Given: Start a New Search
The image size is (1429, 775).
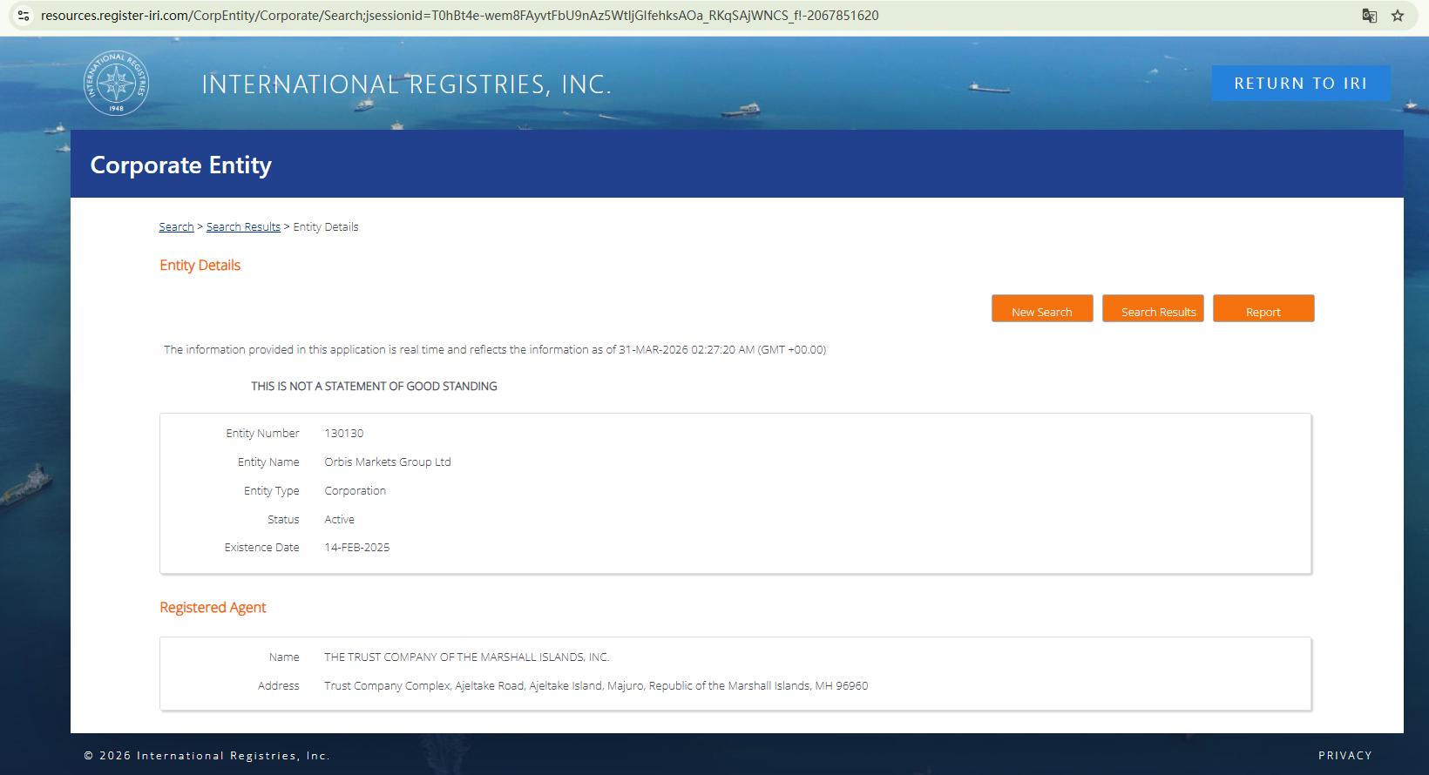Looking at the screenshot, I should (1042, 308).
